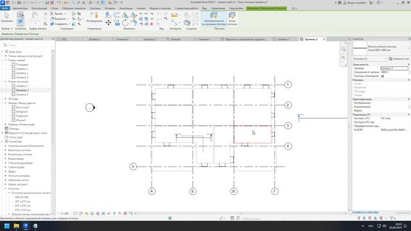The width and height of the screenshot is (411, 231).
Task: Click the Create similar ribbon icon
Action: (187, 23)
